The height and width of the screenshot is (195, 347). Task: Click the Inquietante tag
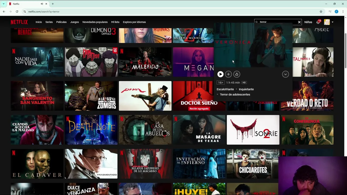(246, 89)
